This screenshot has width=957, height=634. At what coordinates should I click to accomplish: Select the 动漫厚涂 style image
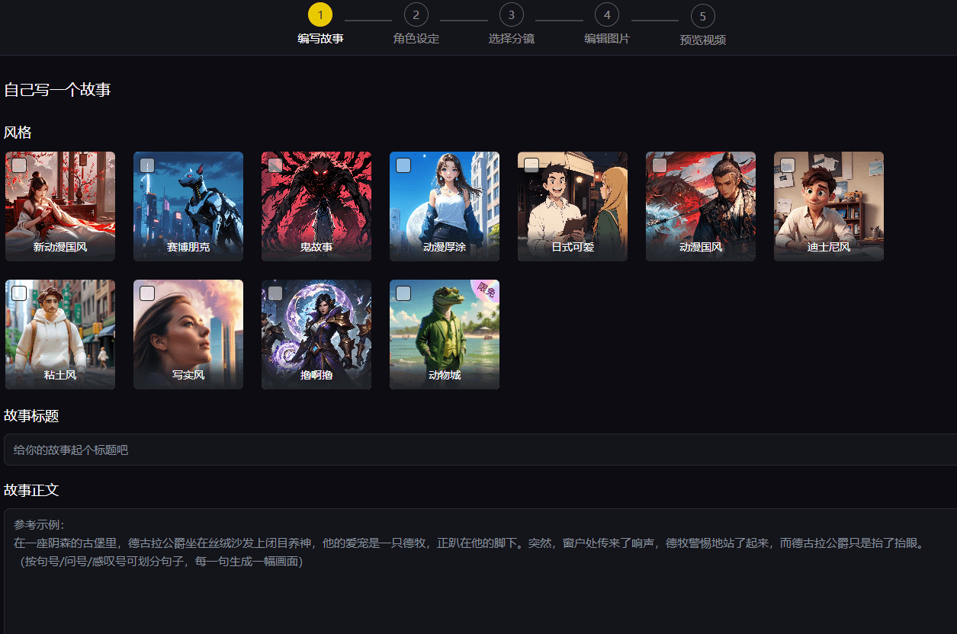445,206
